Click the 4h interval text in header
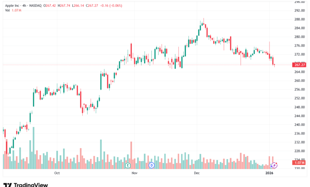 pyautogui.click(x=28, y=5)
